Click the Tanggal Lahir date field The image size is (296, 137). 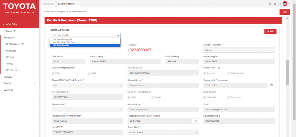pyautogui.click(x=236, y=85)
